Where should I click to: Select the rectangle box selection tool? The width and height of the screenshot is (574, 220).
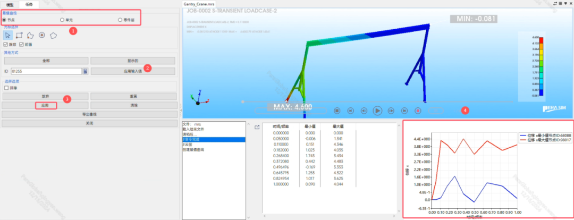pyautogui.click(x=19, y=35)
